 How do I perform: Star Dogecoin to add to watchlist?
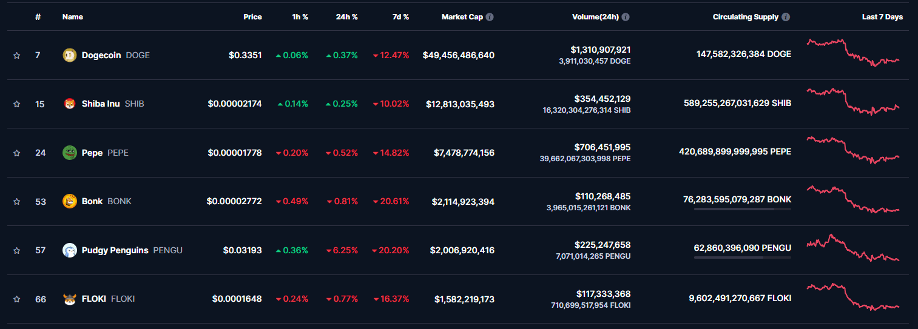pyautogui.click(x=17, y=55)
